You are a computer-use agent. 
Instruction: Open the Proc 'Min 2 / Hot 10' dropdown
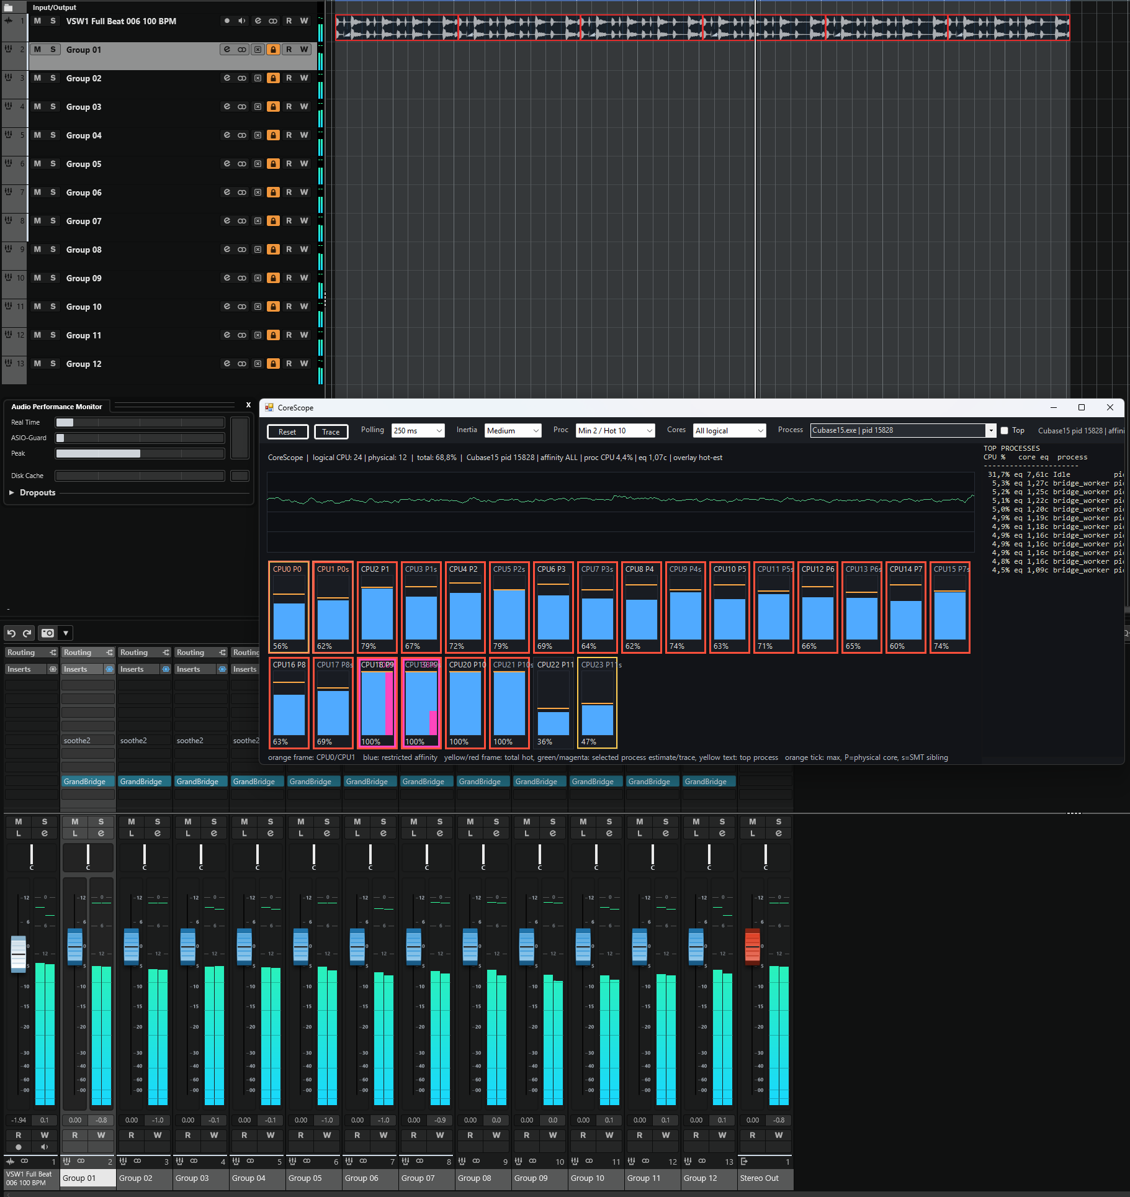615,431
